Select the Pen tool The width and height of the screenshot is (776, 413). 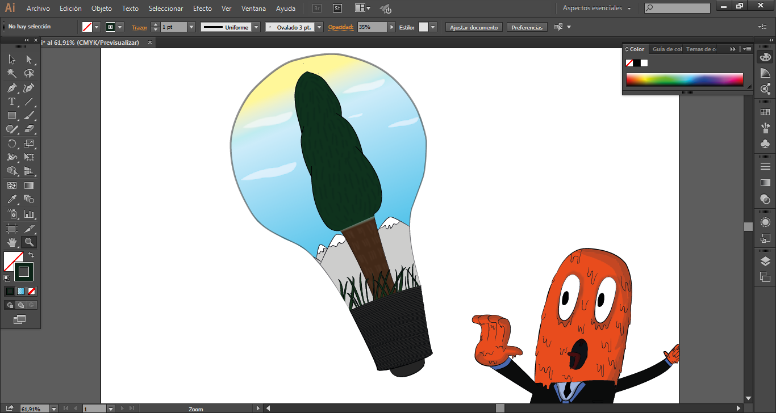tap(11, 88)
